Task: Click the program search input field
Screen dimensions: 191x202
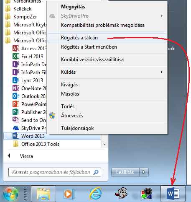Action: point(55,172)
